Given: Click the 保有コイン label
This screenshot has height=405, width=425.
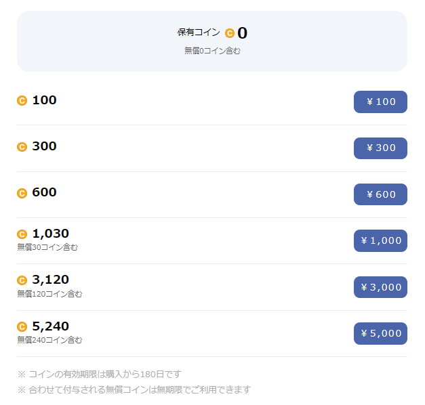Looking at the screenshot, I should pyautogui.click(x=199, y=33).
